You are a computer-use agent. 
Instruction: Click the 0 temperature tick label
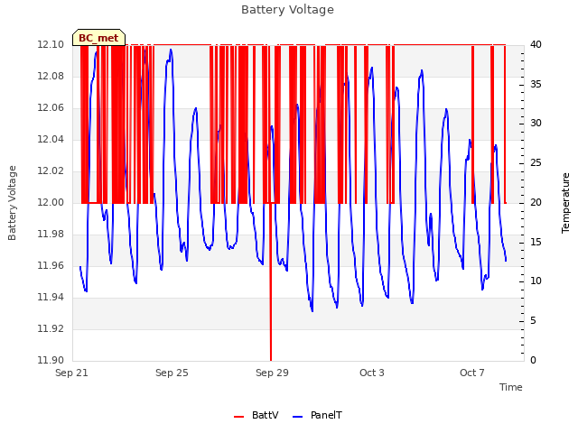click(x=533, y=360)
